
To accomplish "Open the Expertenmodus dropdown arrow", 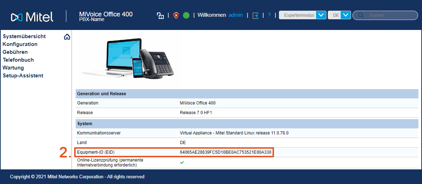I will [321, 15].
